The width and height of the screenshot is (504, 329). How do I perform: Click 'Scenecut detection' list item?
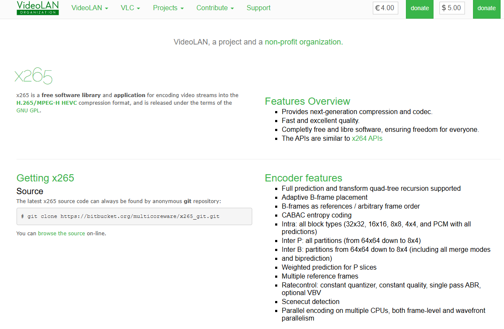tap(310, 302)
